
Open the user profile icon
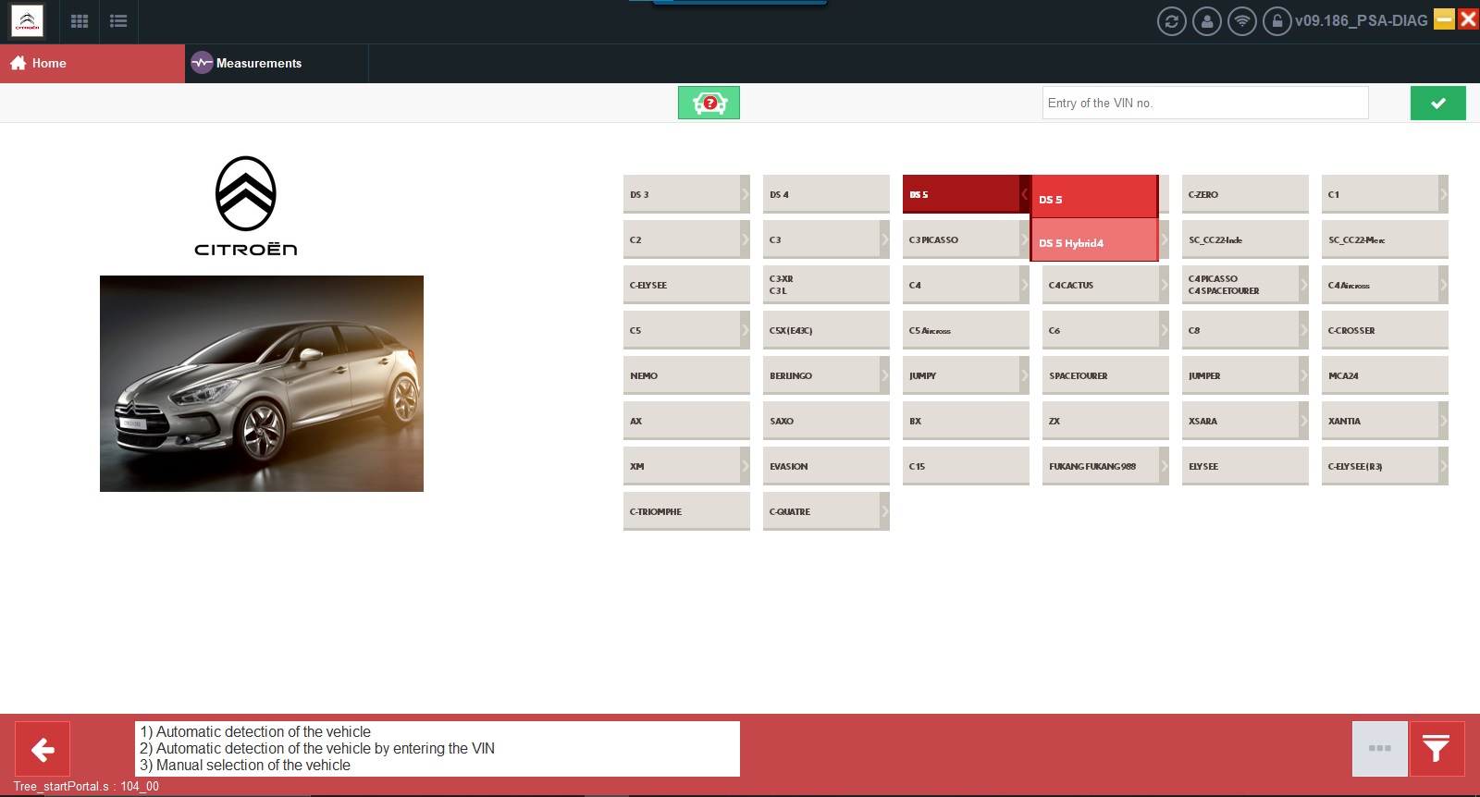1207,21
